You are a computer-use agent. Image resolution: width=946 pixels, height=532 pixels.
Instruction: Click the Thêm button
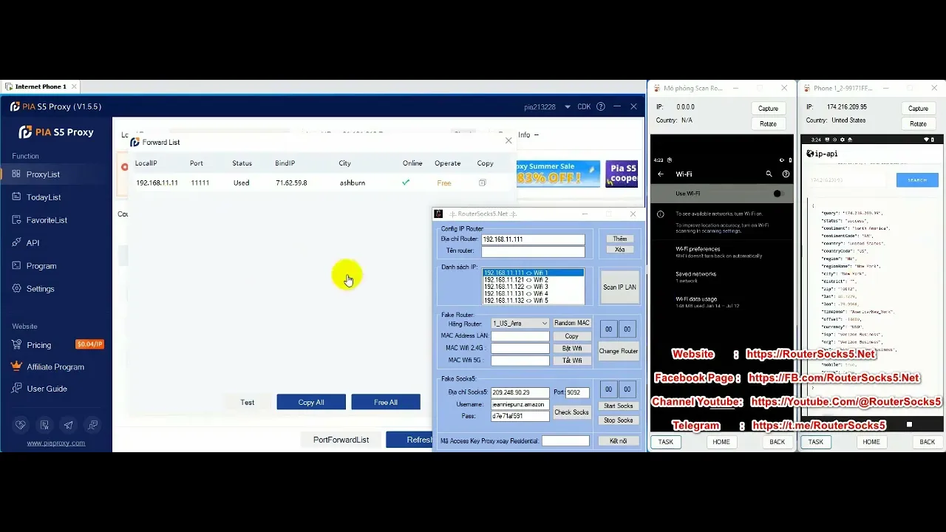(619, 239)
